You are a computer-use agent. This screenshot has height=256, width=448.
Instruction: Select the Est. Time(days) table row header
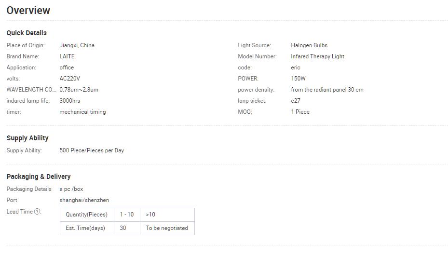click(85, 228)
